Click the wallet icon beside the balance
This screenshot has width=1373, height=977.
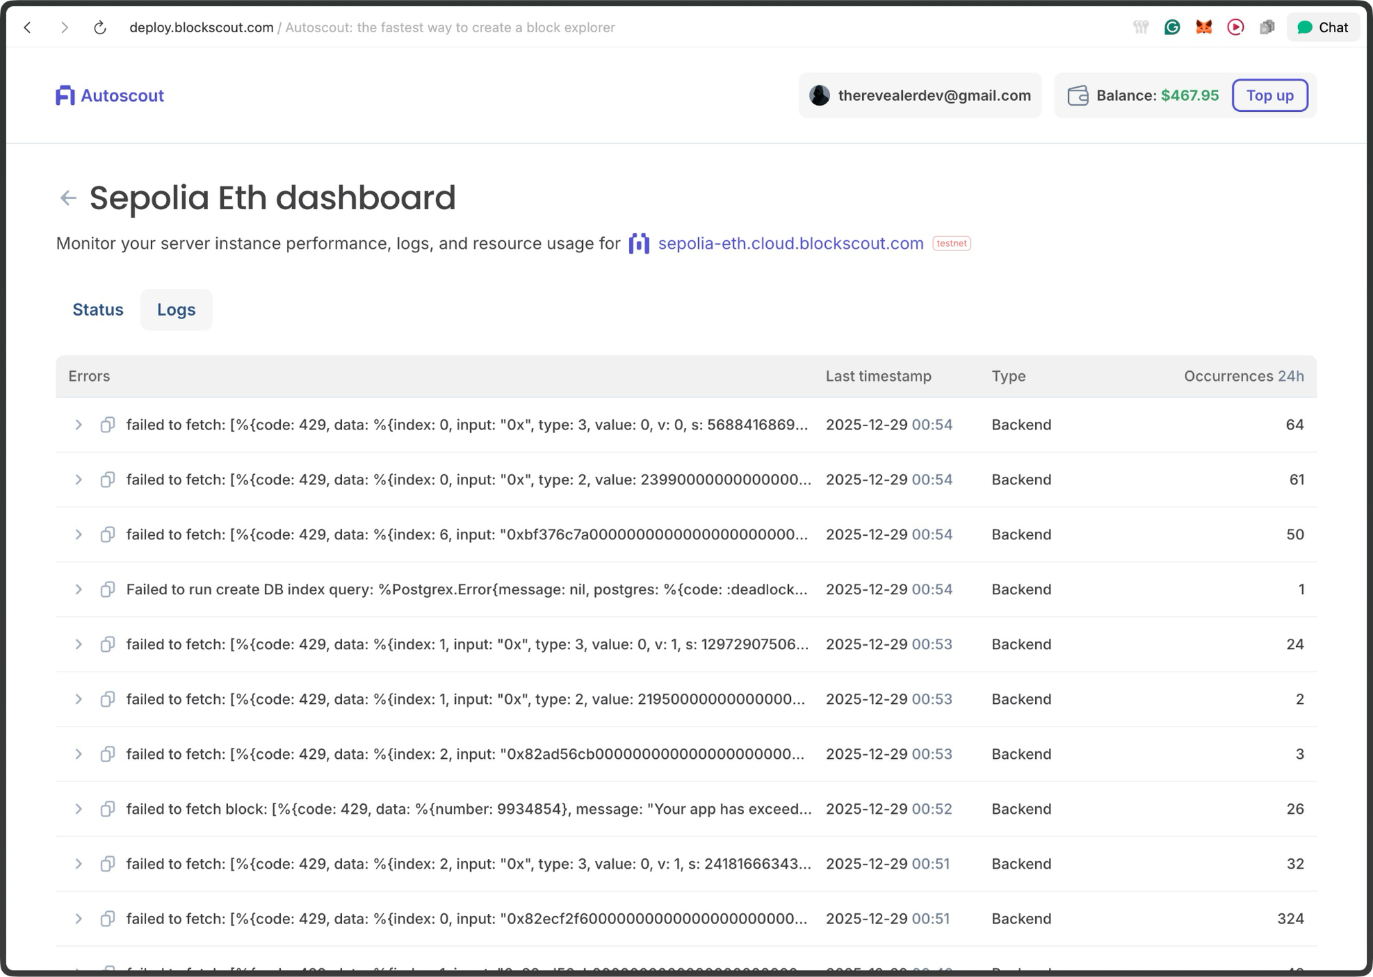point(1078,95)
